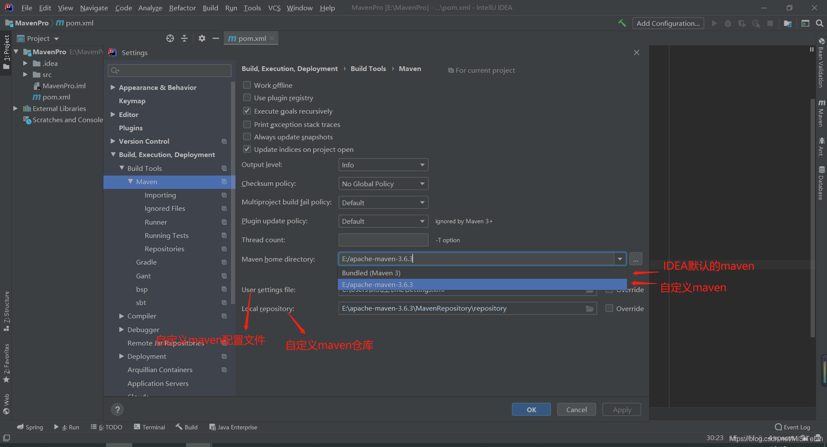Click the Collapse All icon in Project panel
The image size is (827, 447).
[184, 38]
